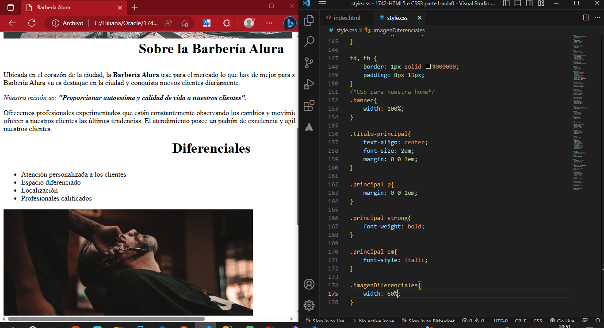Click the barber image on the page

[128, 262]
